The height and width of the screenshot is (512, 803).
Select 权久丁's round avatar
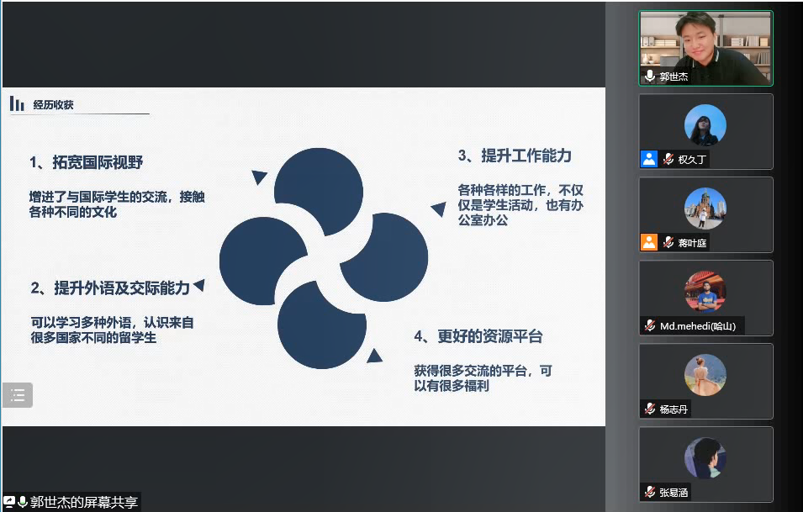(x=705, y=125)
